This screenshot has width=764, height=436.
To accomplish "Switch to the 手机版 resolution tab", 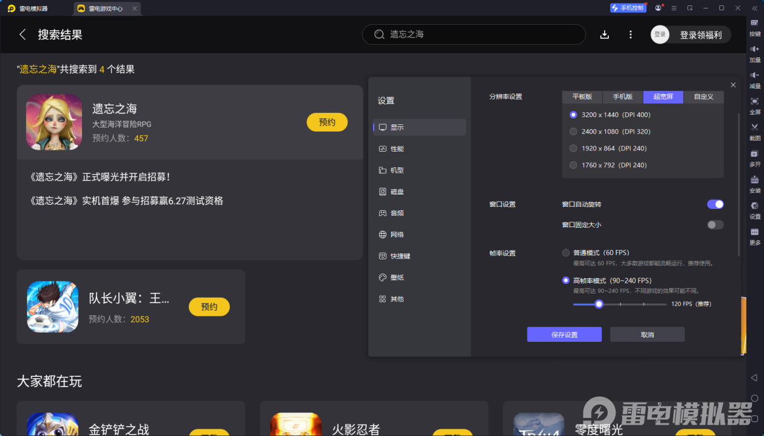I will point(623,97).
